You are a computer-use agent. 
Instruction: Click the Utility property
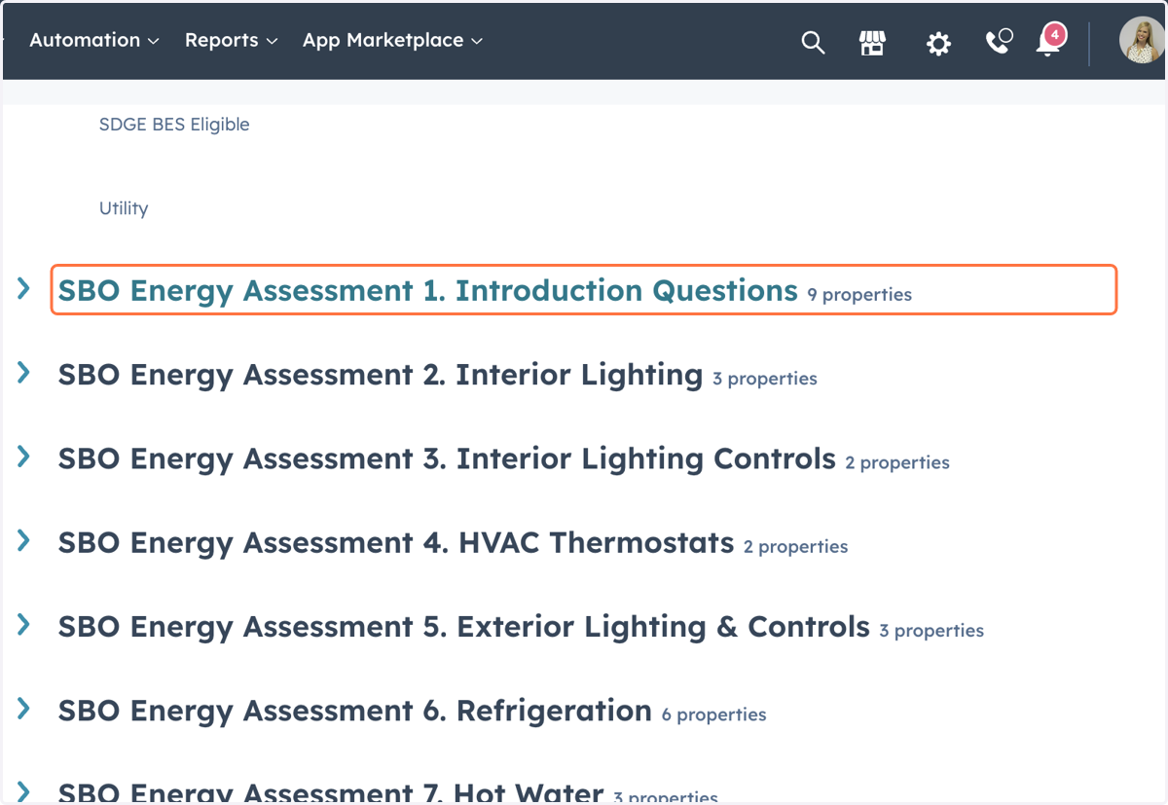point(124,208)
